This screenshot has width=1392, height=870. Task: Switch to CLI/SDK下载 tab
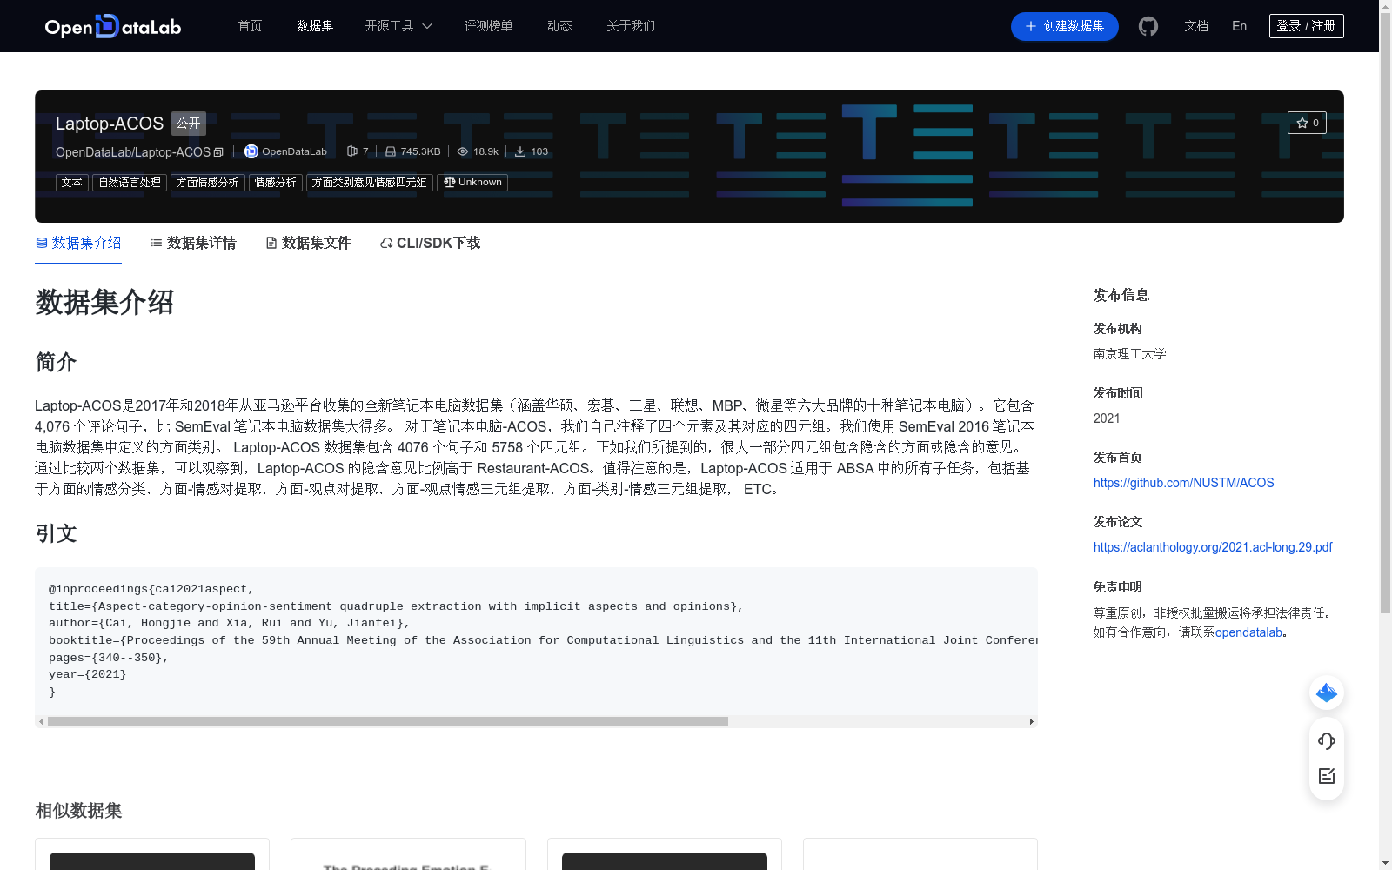(430, 243)
